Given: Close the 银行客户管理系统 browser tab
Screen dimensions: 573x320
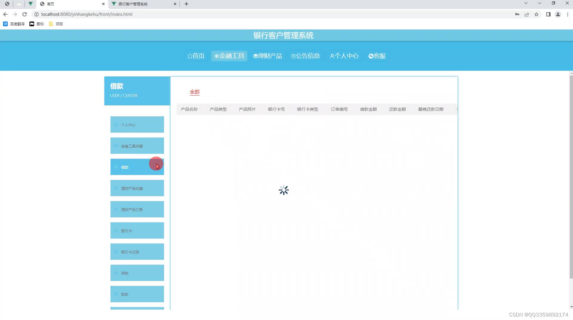Looking at the screenshot, I should (175, 4).
